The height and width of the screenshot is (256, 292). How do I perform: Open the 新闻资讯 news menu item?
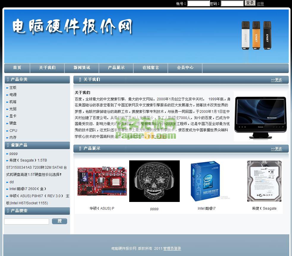coord(82,67)
